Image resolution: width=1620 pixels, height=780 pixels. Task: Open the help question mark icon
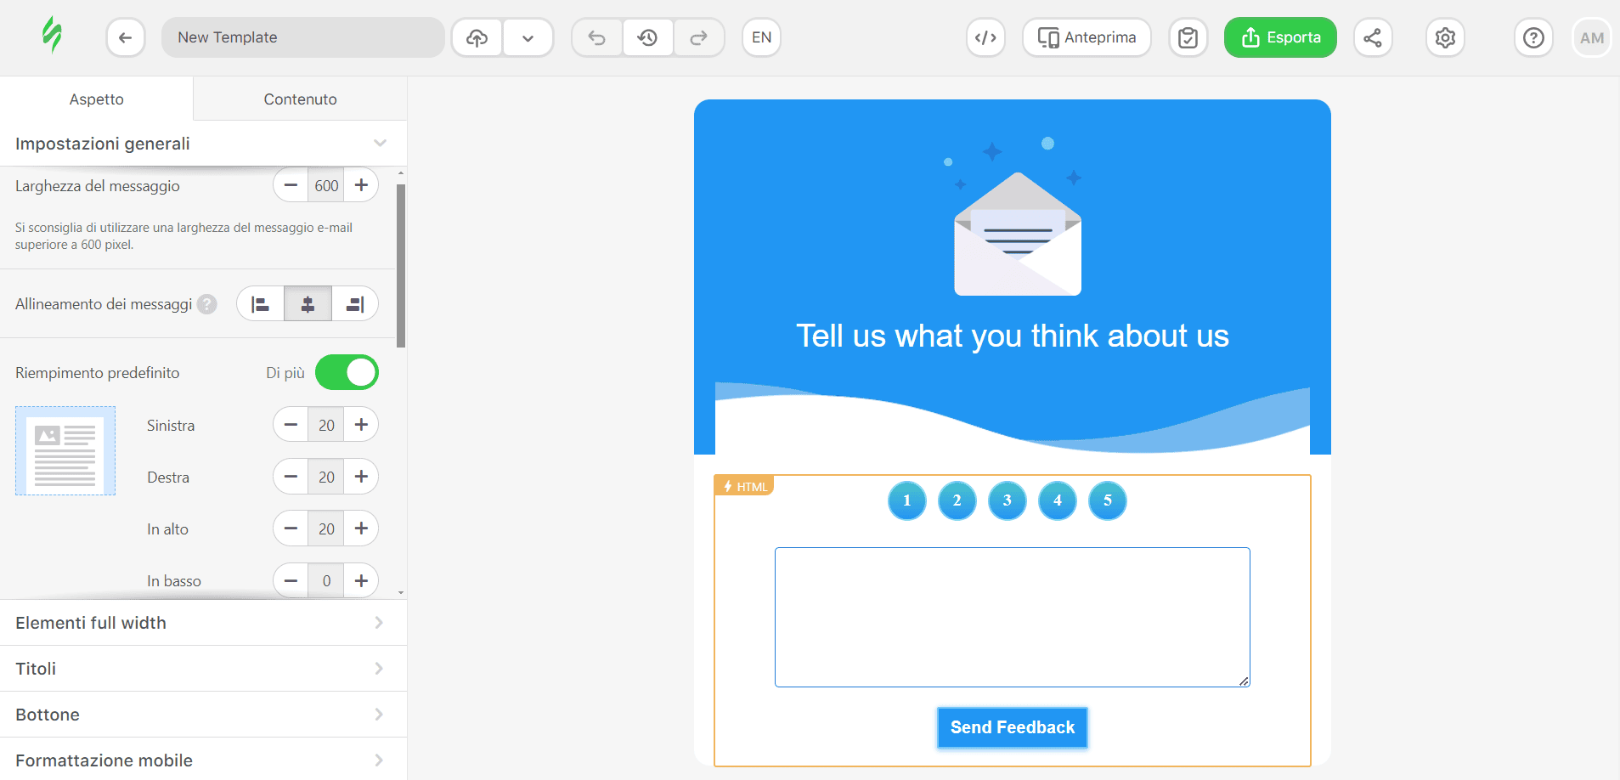pyautogui.click(x=1533, y=37)
